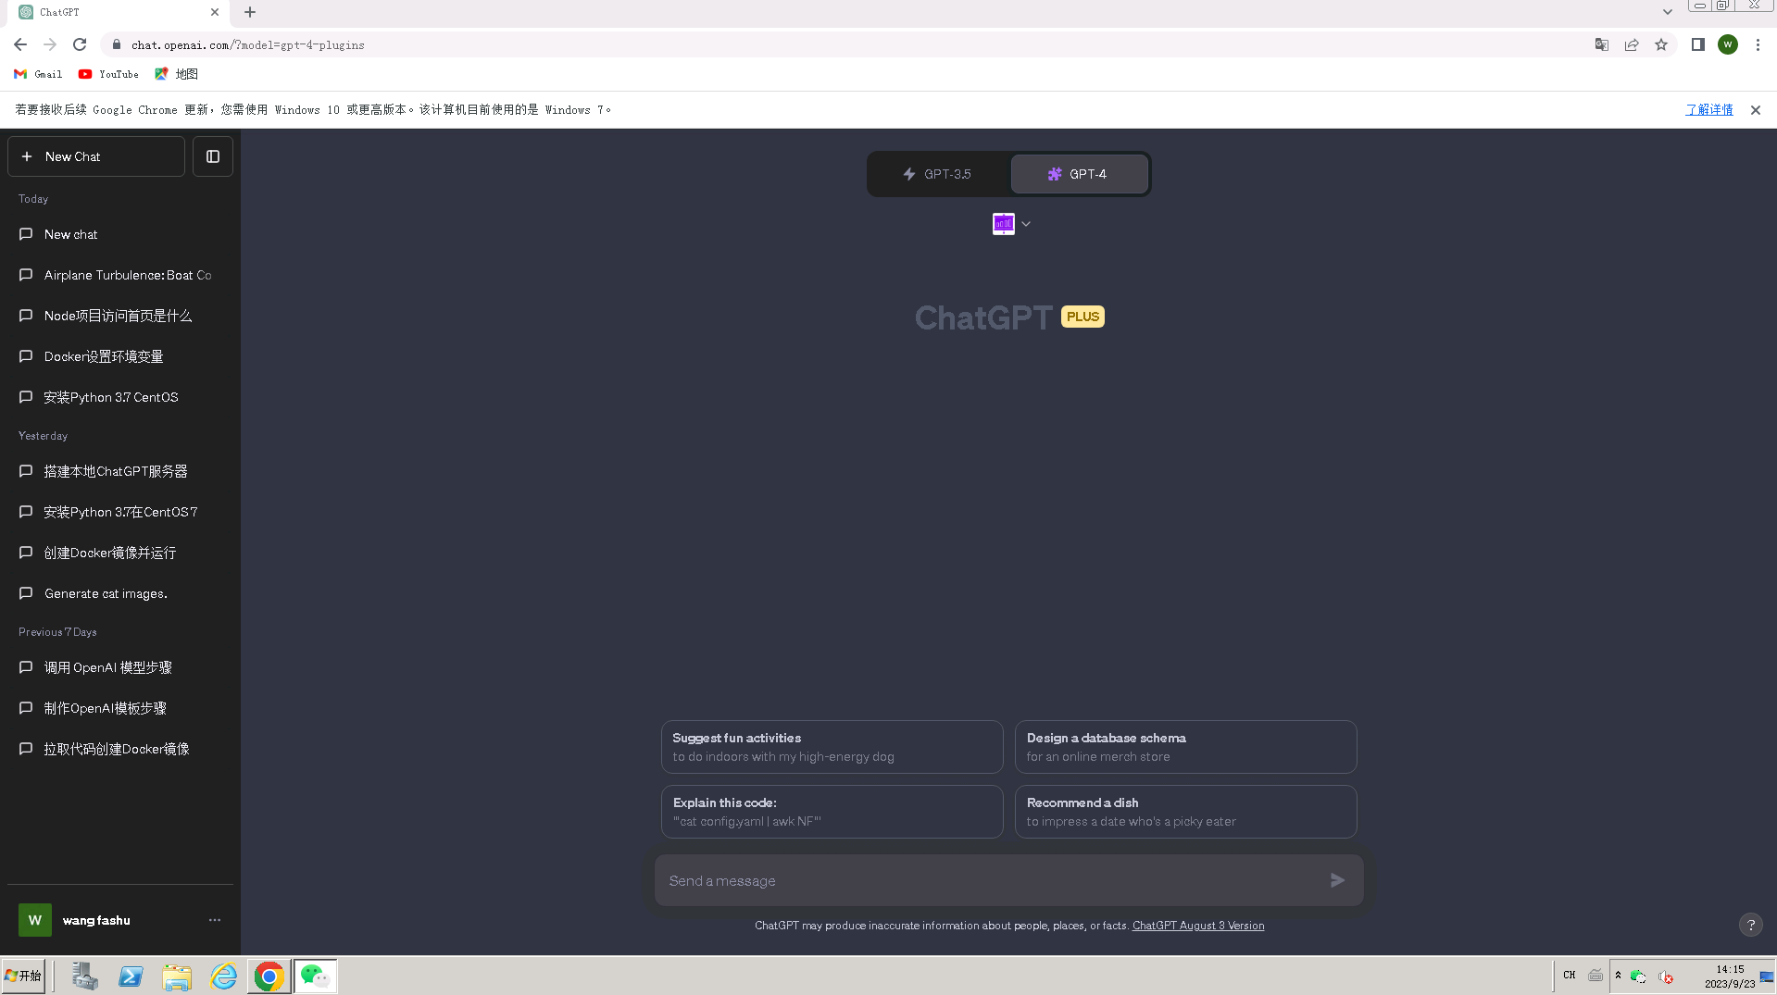The image size is (1777, 995).
Task: Collapse the sidebar using the panel icon
Action: coord(213,156)
